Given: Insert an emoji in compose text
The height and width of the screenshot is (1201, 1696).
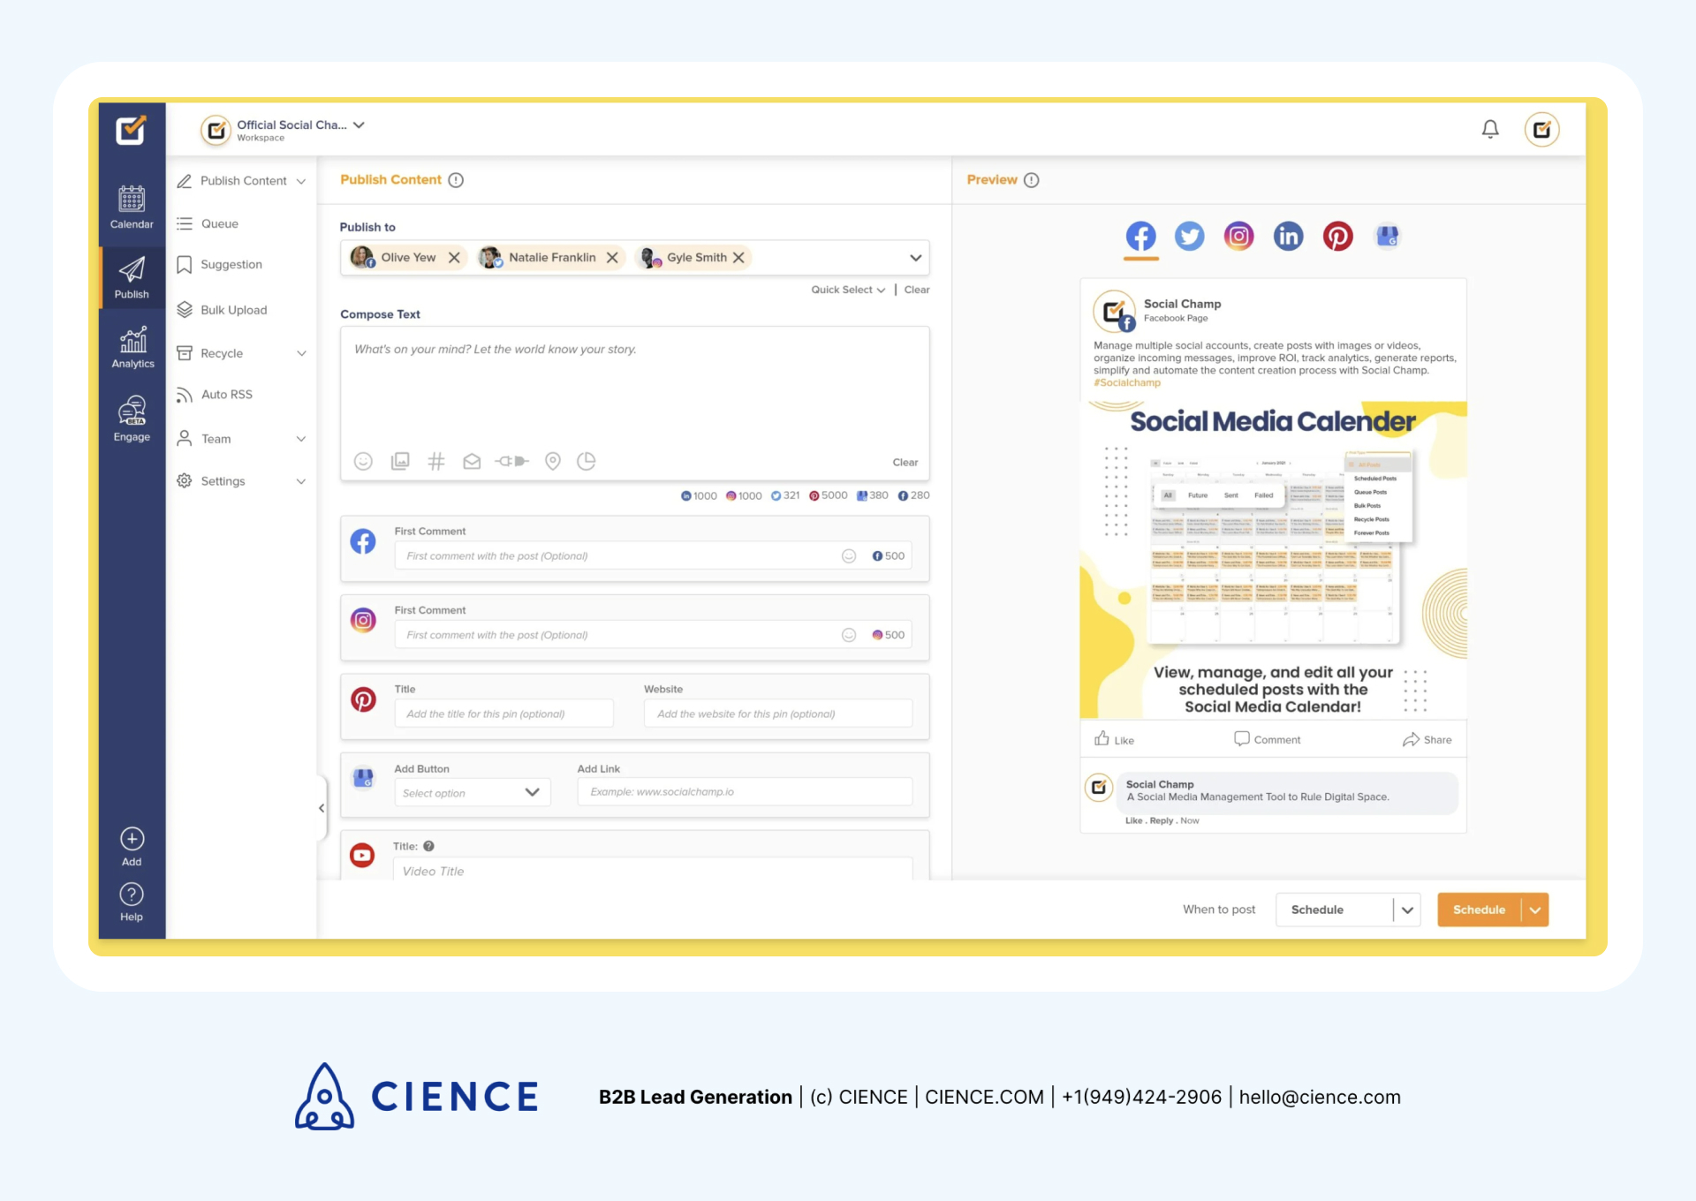Looking at the screenshot, I should [x=363, y=461].
